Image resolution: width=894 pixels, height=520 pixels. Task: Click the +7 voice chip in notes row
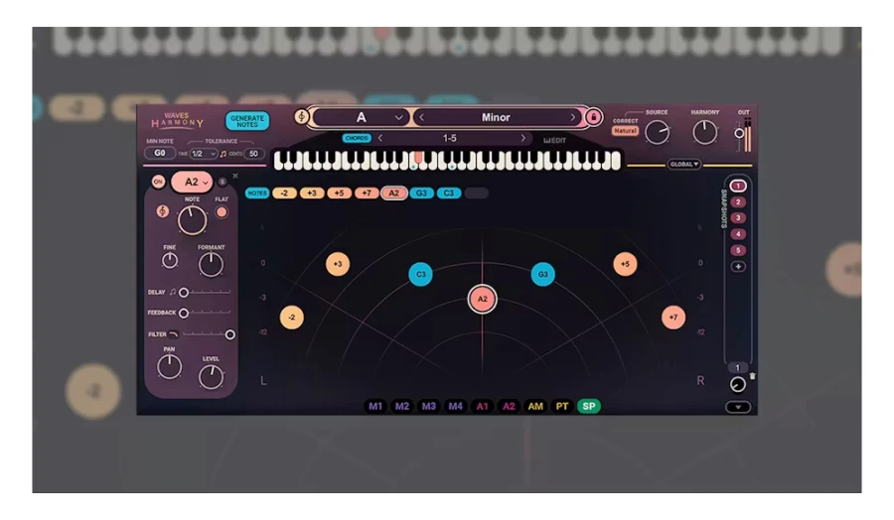pyautogui.click(x=366, y=194)
